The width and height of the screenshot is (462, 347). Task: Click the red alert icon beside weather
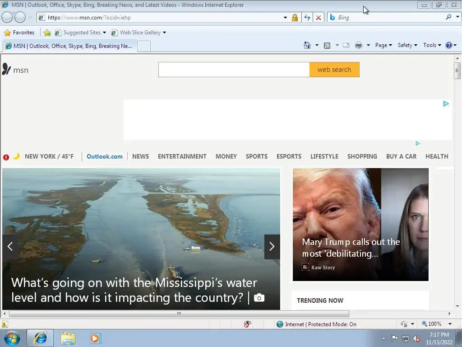point(6,157)
